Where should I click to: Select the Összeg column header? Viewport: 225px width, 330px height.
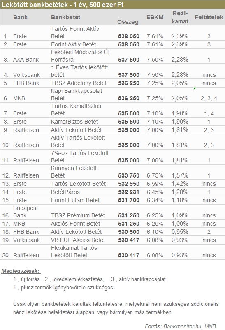tap(128, 22)
